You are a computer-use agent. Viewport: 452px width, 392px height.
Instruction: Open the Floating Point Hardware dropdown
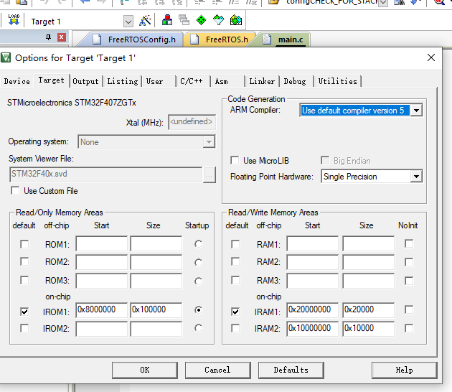[x=416, y=176]
